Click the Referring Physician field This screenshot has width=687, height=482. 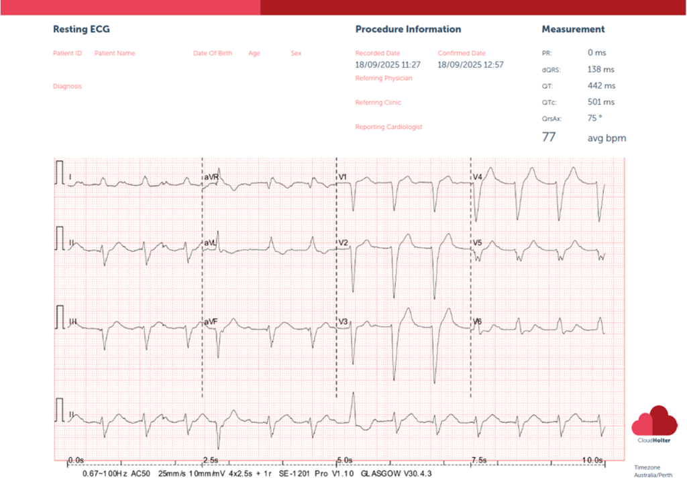pyautogui.click(x=384, y=79)
